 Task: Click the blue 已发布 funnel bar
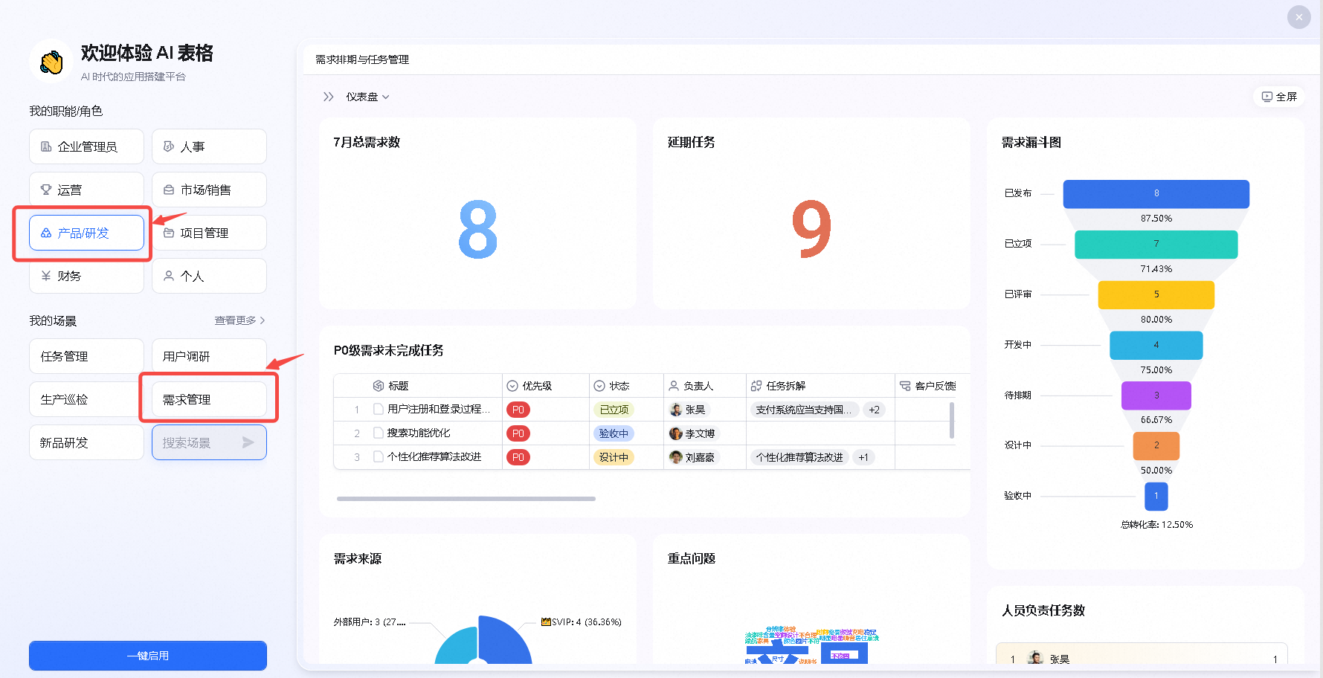[x=1156, y=193]
